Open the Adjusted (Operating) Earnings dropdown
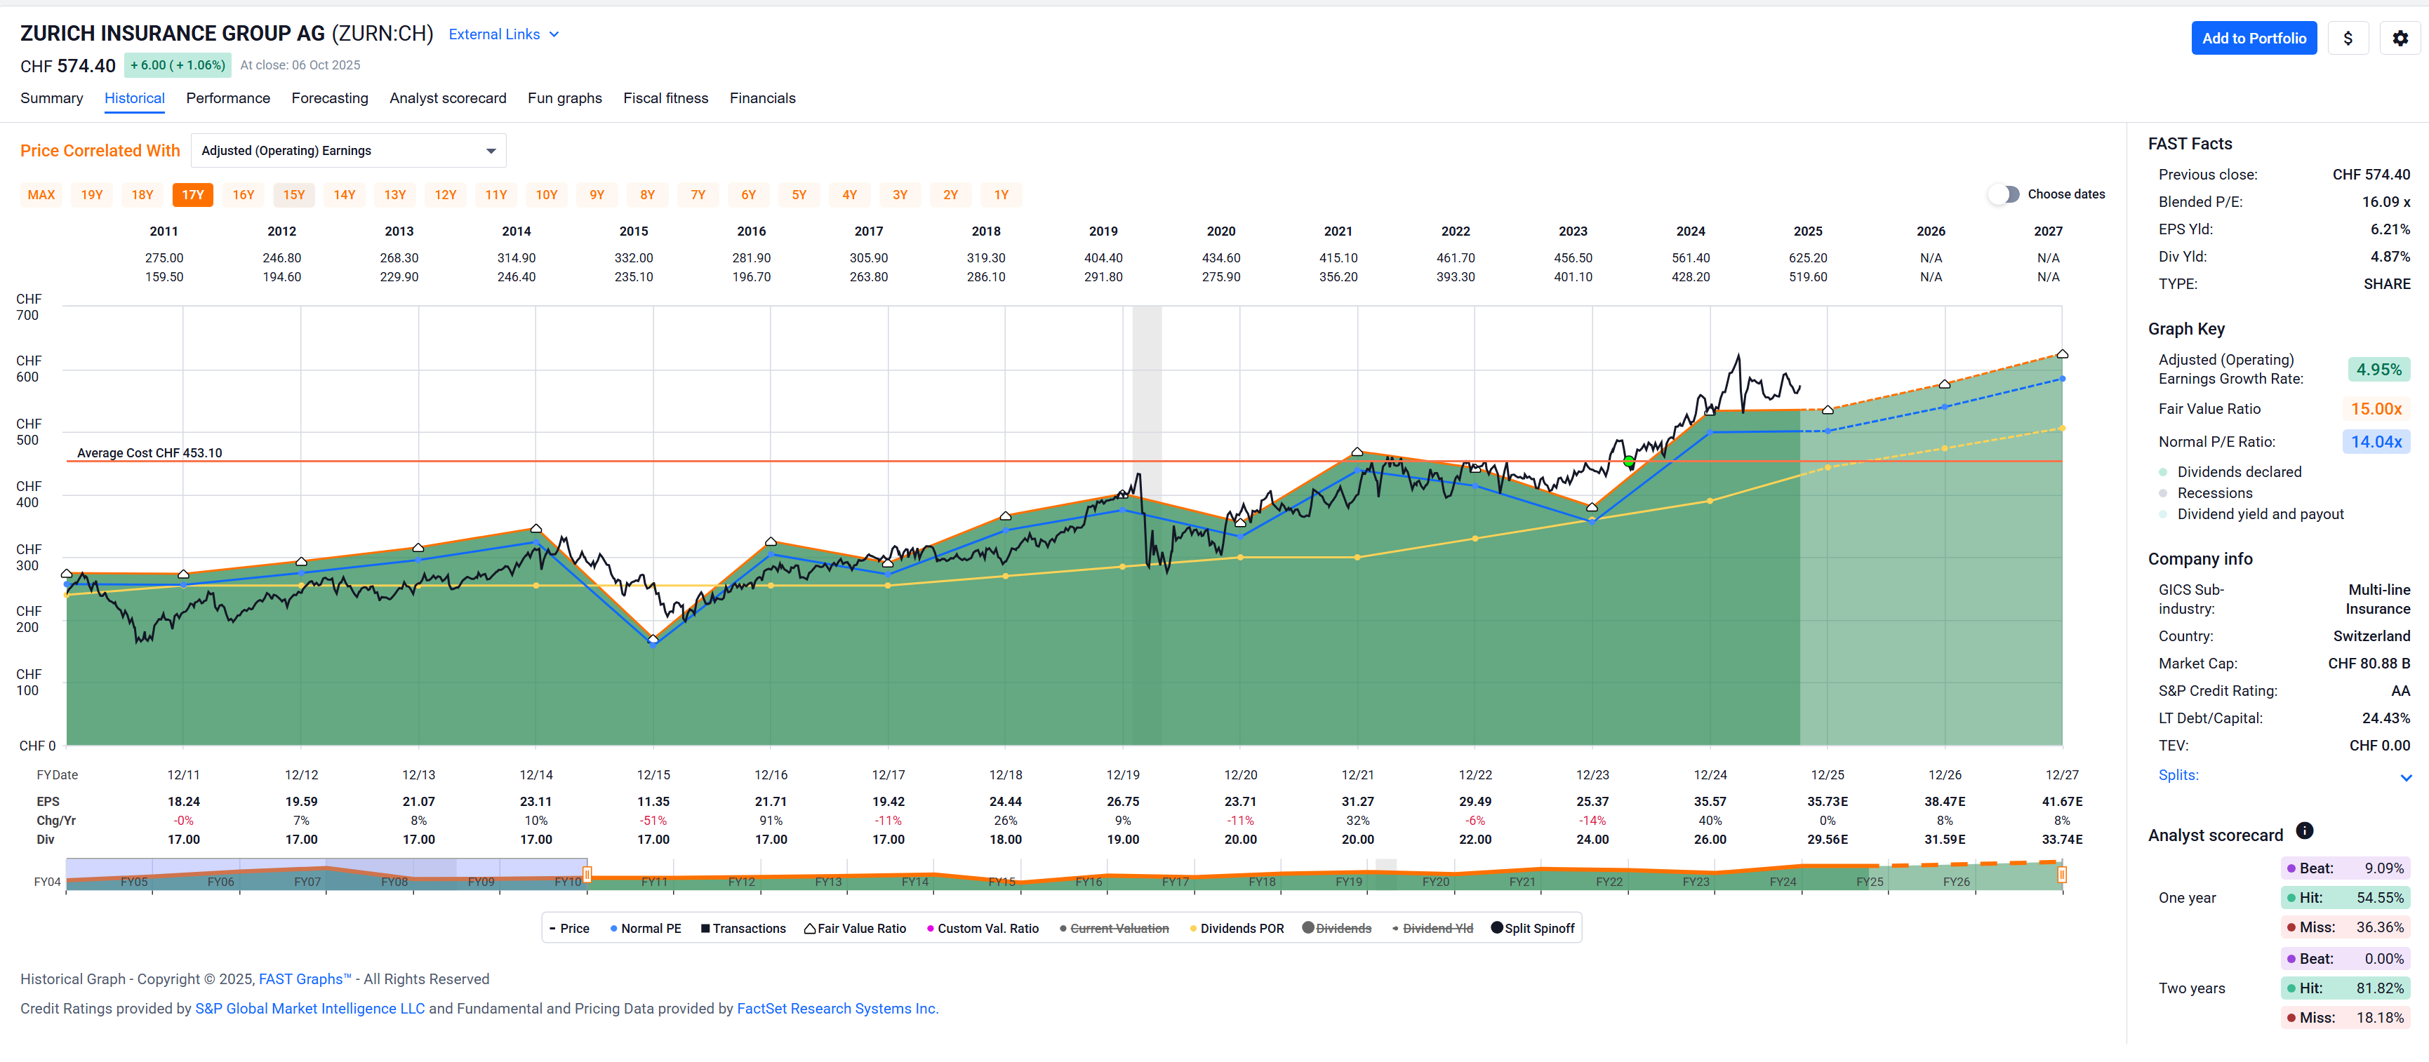The image size is (2429, 1062). pyautogui.click(x=348, y=151)
